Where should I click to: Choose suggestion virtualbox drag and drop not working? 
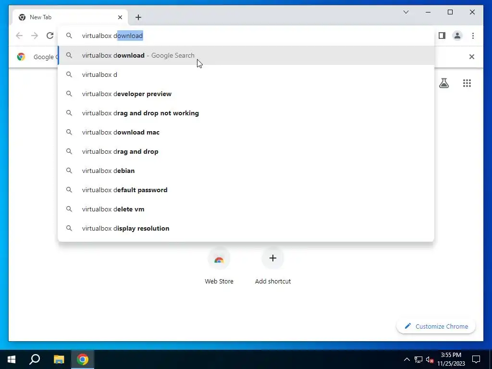(246, 113)
